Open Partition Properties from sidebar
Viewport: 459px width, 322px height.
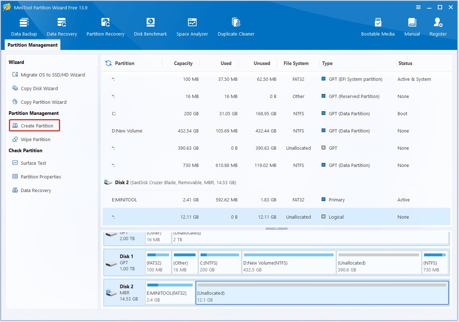pos(37,177)
